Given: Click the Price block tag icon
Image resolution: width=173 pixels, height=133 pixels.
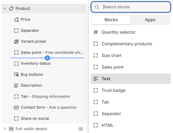Looking at the screenshot, I should (x=16, y=20).
